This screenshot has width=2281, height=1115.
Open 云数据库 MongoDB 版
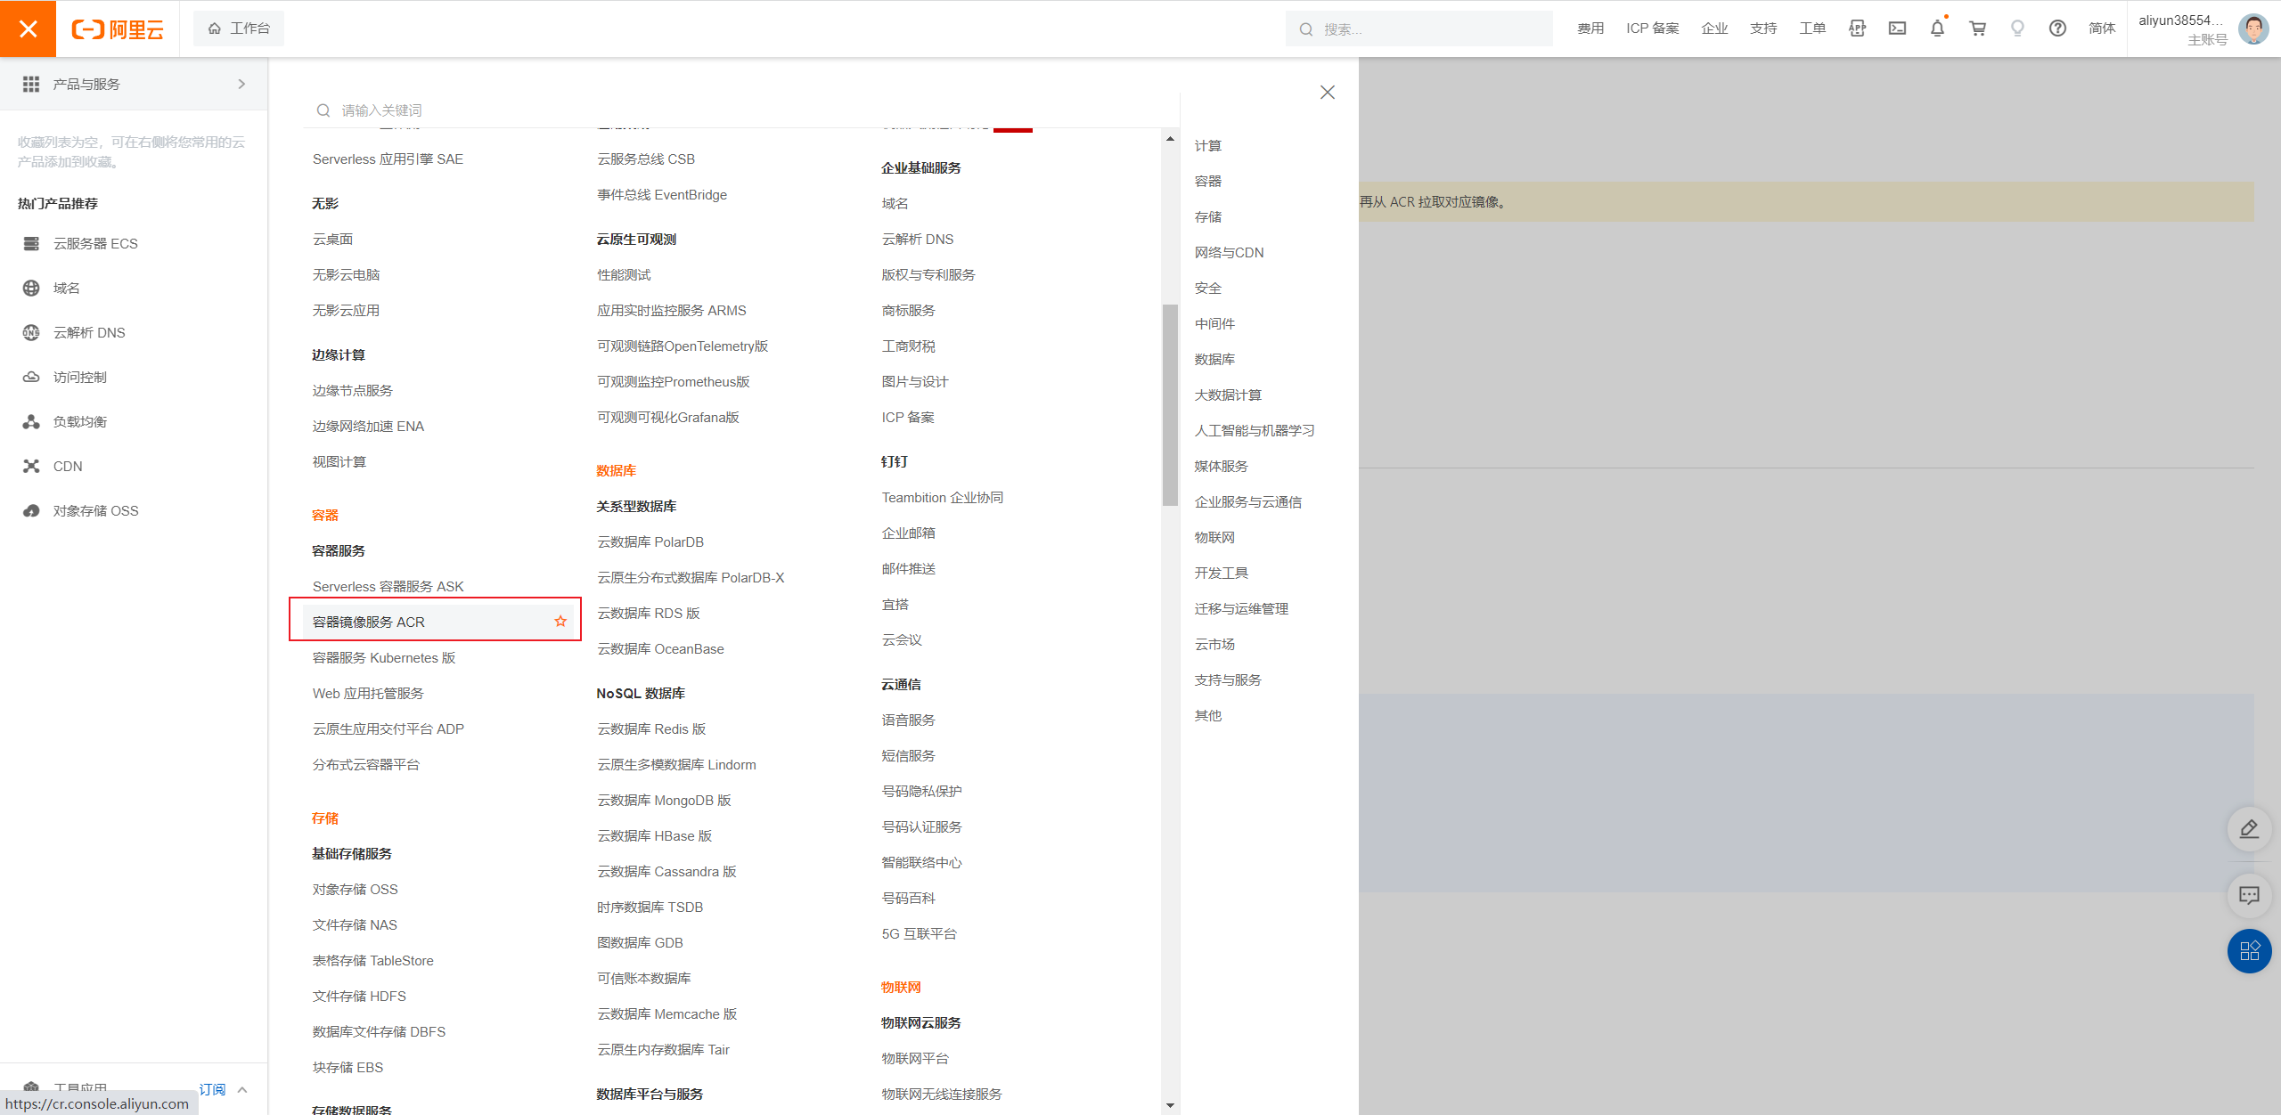(664, 801)
